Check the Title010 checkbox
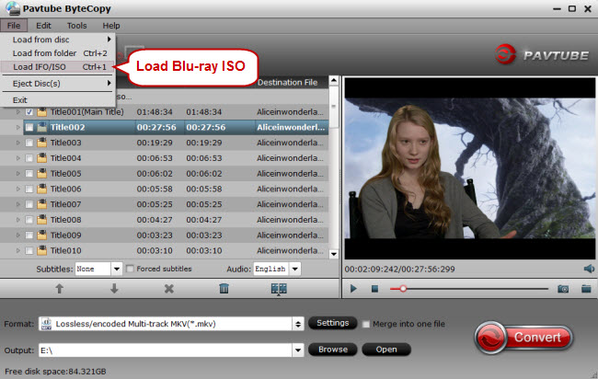 (x=29, y=250)
